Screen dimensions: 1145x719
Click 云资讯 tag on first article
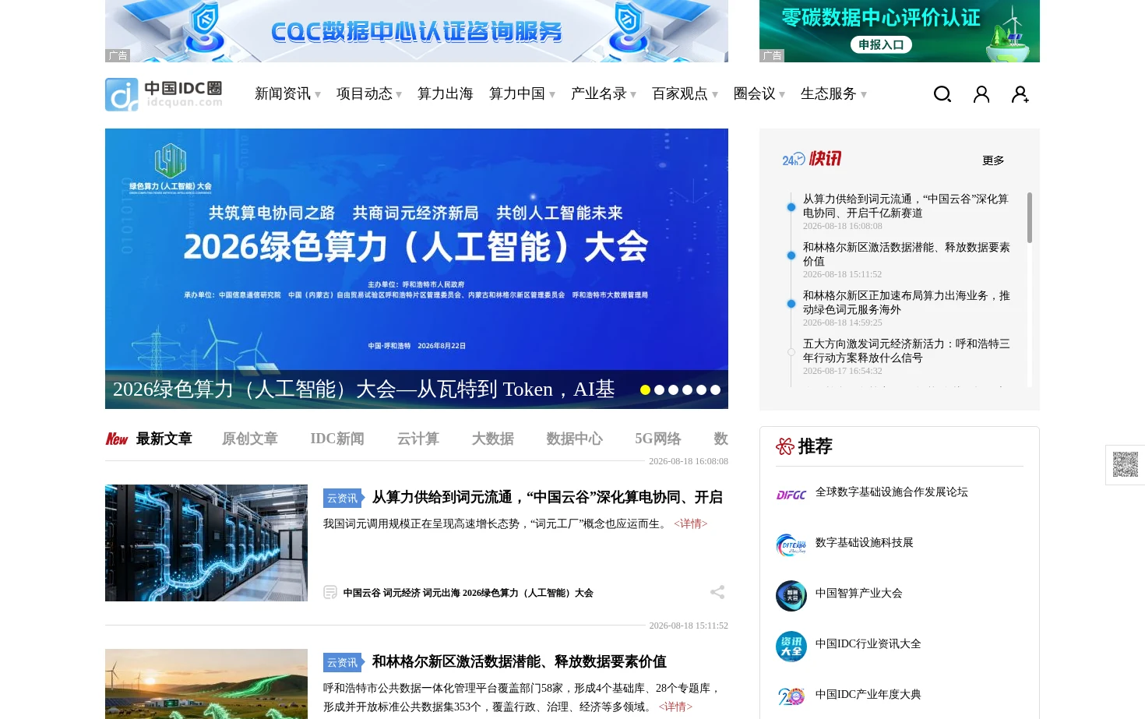point(343,498)
